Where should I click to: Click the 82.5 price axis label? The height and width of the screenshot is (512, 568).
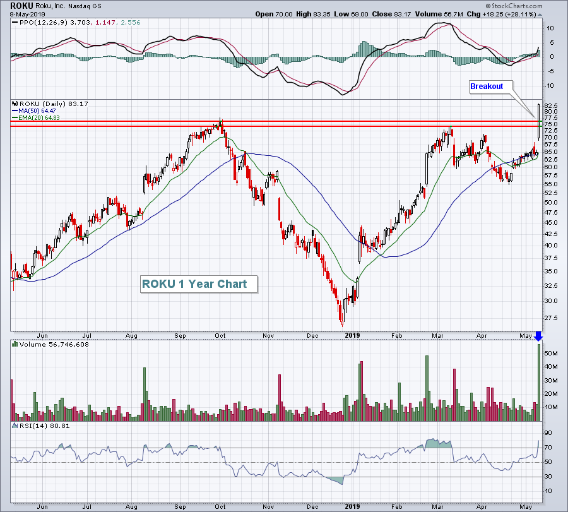[550, 105]
